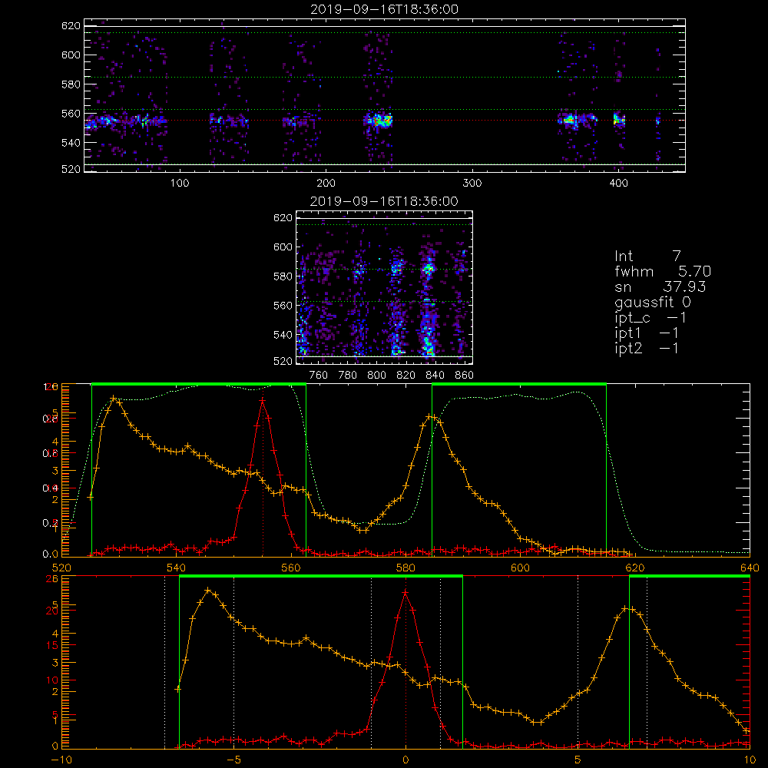The width and height of the screenshot is (768, 768).
Task: Click the orange peak near 584 in spectrum plot
Action: (x=431, y=417)
